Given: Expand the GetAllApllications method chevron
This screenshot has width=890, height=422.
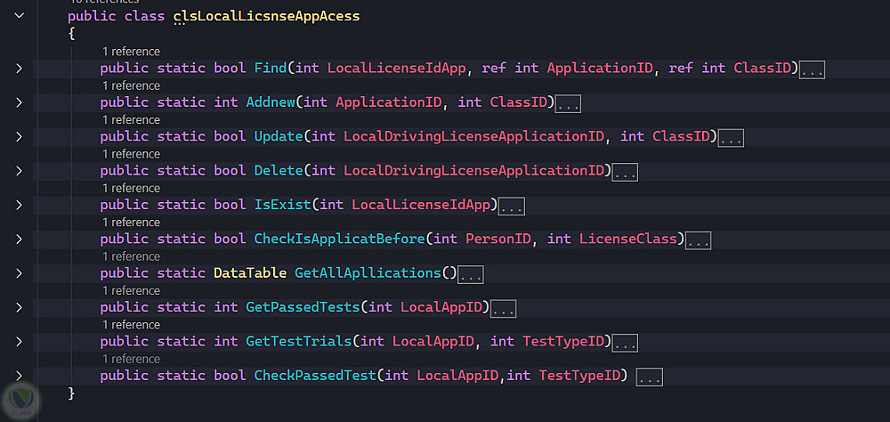Looking at the screenshot, I should 20,273.
